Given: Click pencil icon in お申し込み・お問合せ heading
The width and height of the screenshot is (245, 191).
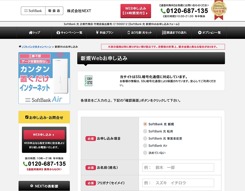Looking at the screenshot, I should click(27, 117).
